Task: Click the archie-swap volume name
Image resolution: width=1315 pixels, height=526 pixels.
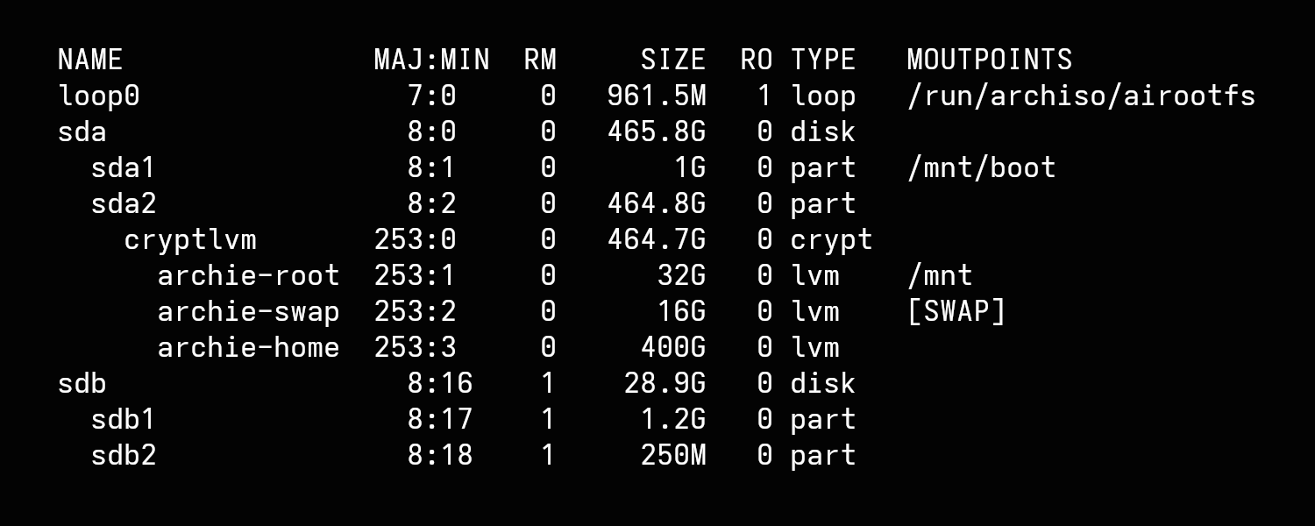Action: (248, 311)
